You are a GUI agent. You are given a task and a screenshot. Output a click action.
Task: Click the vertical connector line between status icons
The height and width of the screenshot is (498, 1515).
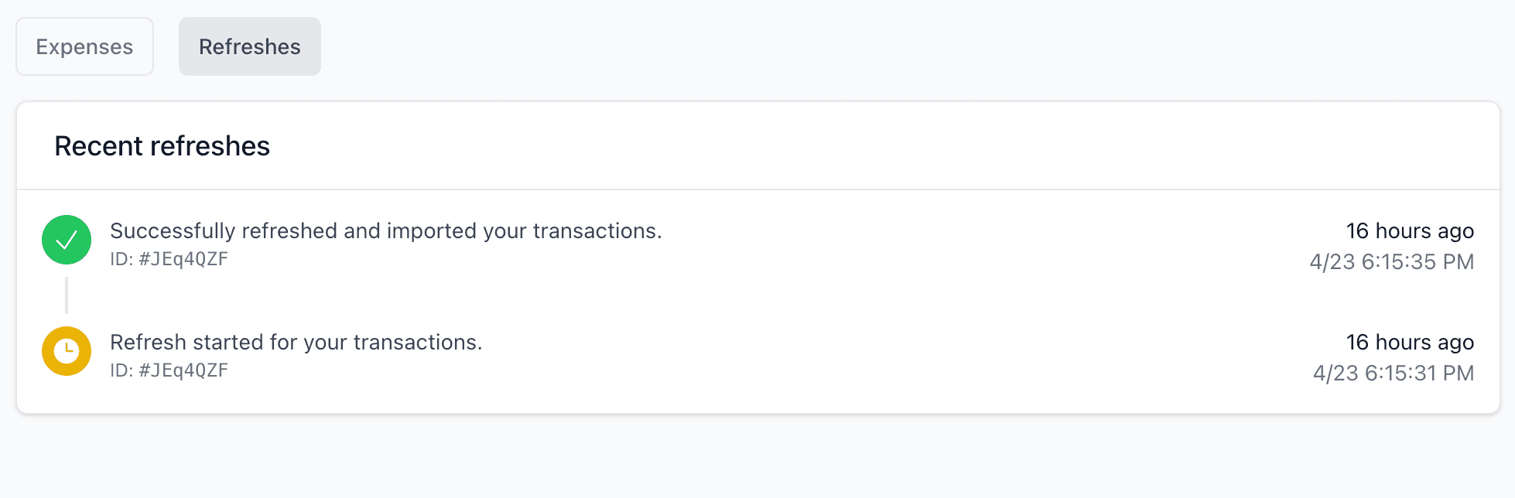(67, 295)
